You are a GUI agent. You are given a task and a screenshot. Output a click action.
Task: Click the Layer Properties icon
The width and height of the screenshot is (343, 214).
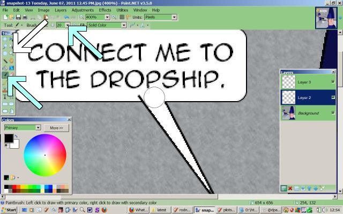(322, 188)
